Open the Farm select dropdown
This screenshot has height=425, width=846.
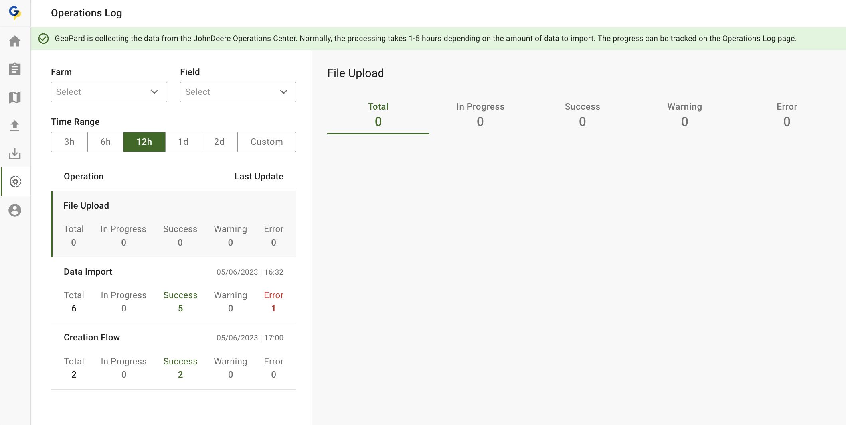point(109,92)
